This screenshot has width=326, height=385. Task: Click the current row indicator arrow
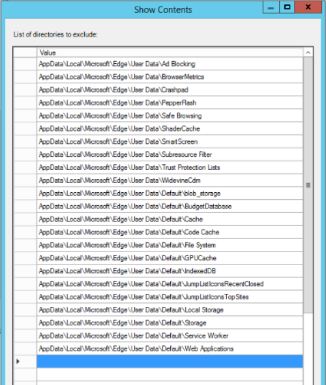pos(18,361)
